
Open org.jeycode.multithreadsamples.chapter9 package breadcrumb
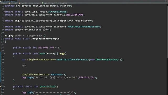30,3
